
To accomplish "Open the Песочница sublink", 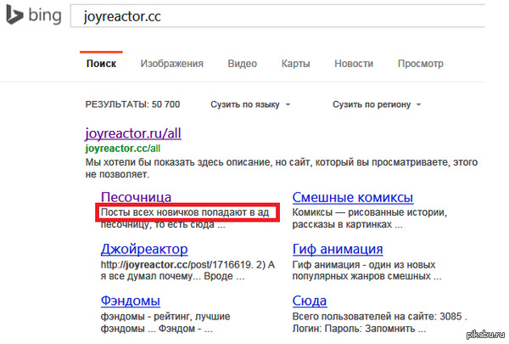I will coord(136,197).
